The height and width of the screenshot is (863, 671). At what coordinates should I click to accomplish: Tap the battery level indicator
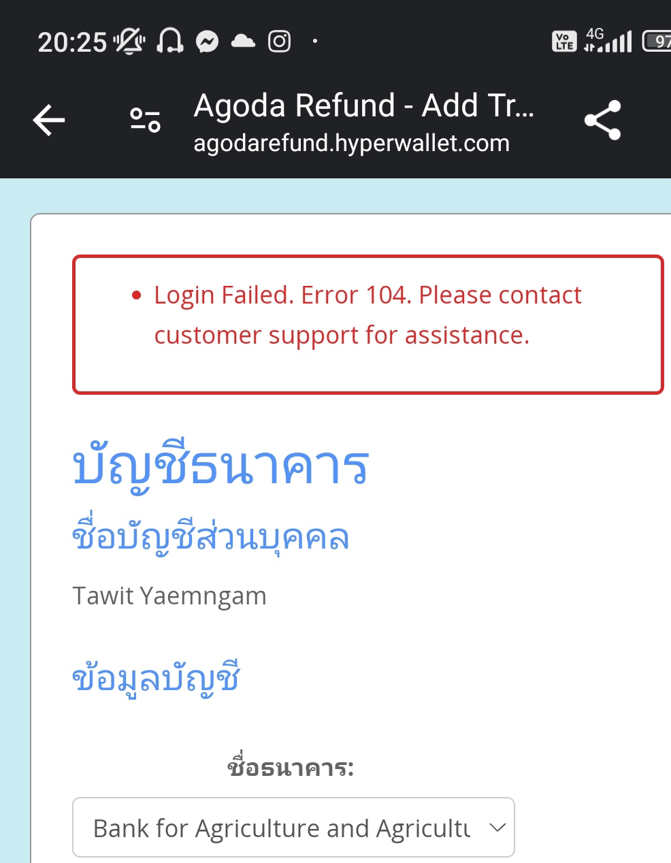click(x=657, y=42)
